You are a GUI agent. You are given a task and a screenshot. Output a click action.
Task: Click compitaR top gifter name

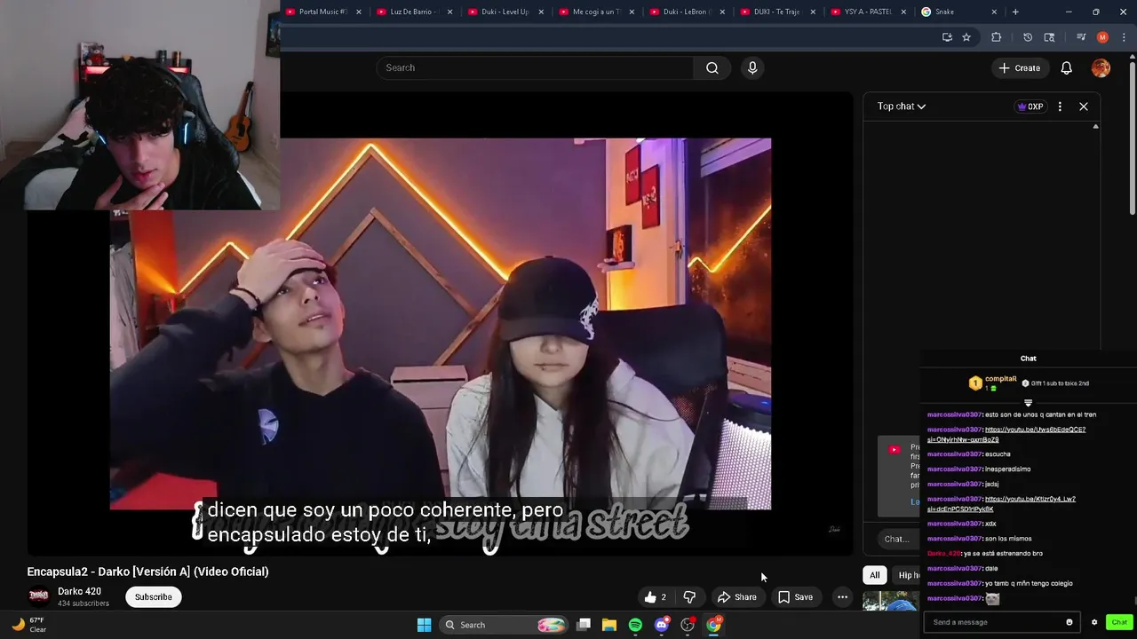[x=1001, y=379]
